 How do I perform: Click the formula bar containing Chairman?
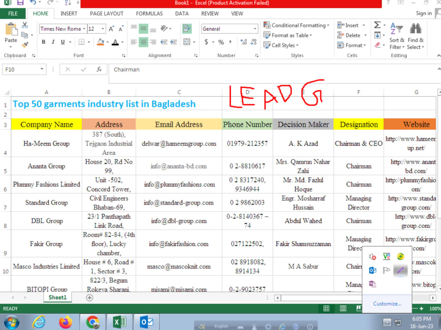tap(274, 73)
